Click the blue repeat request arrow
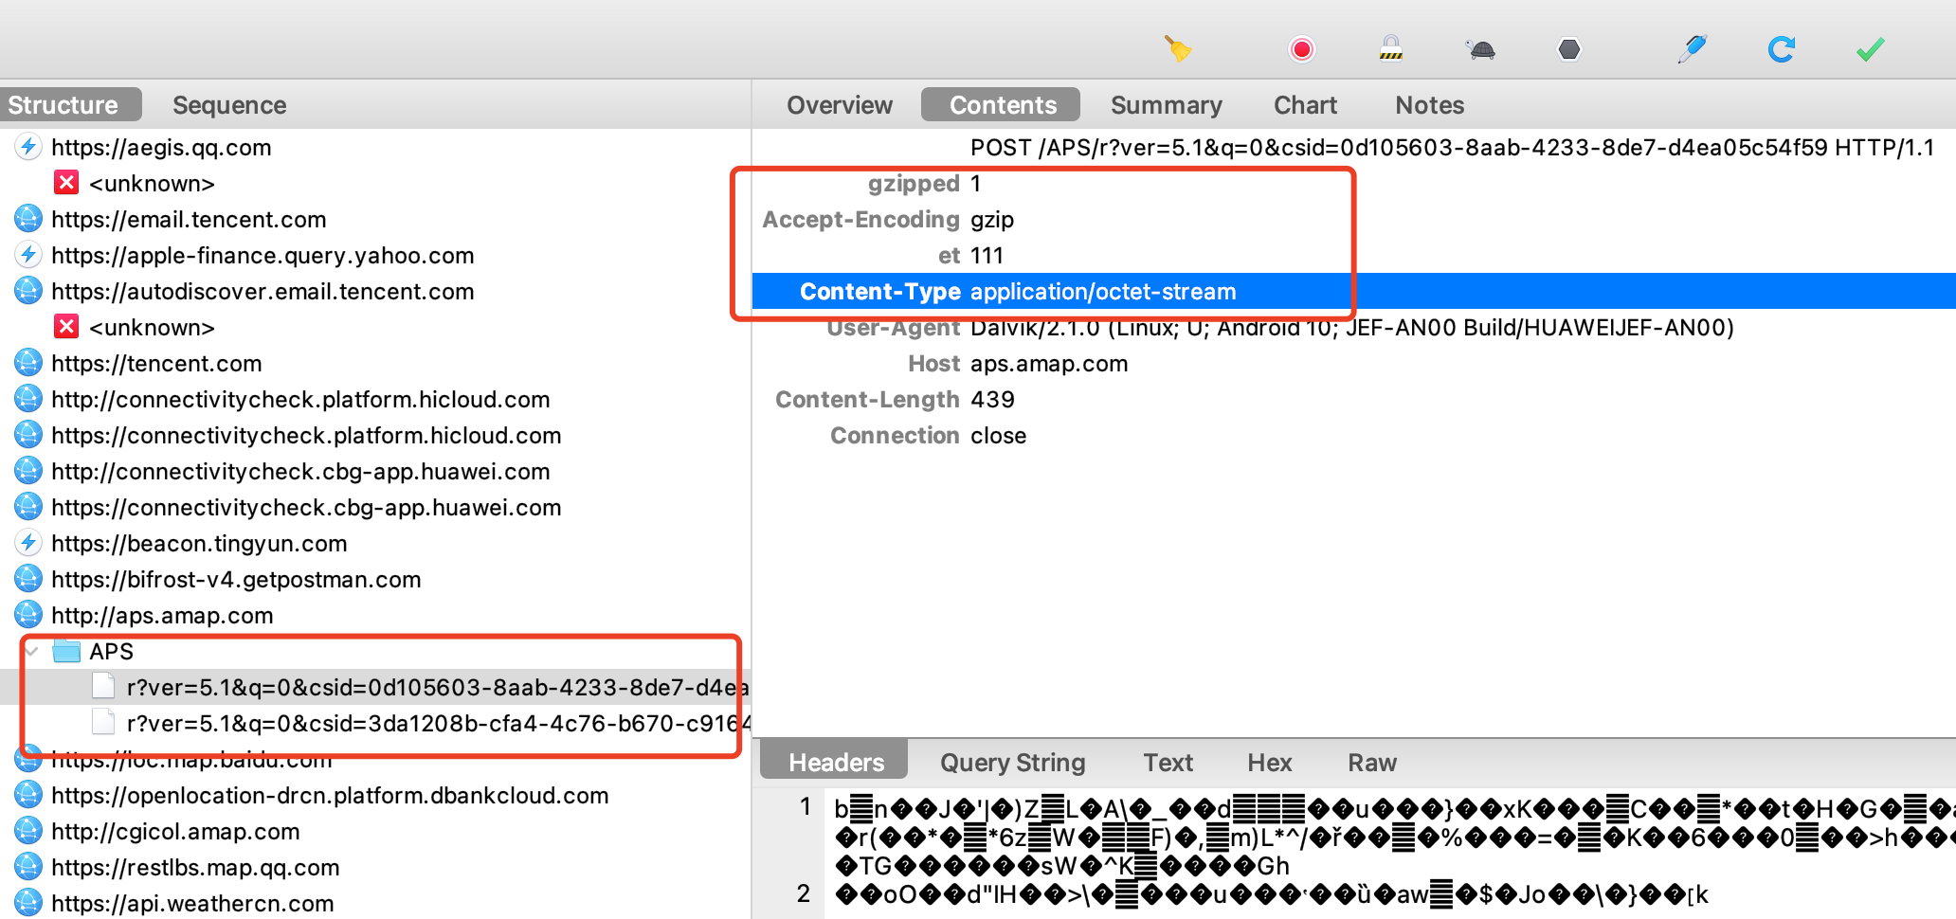 tap(1782, 49)
